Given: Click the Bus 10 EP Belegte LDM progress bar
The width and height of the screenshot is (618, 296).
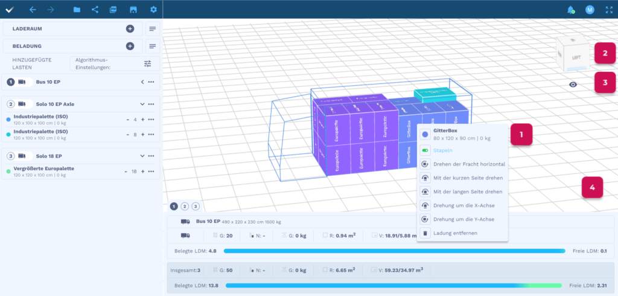Looking at the screenshot, I should pyautogui.click(x=394, y=251).
